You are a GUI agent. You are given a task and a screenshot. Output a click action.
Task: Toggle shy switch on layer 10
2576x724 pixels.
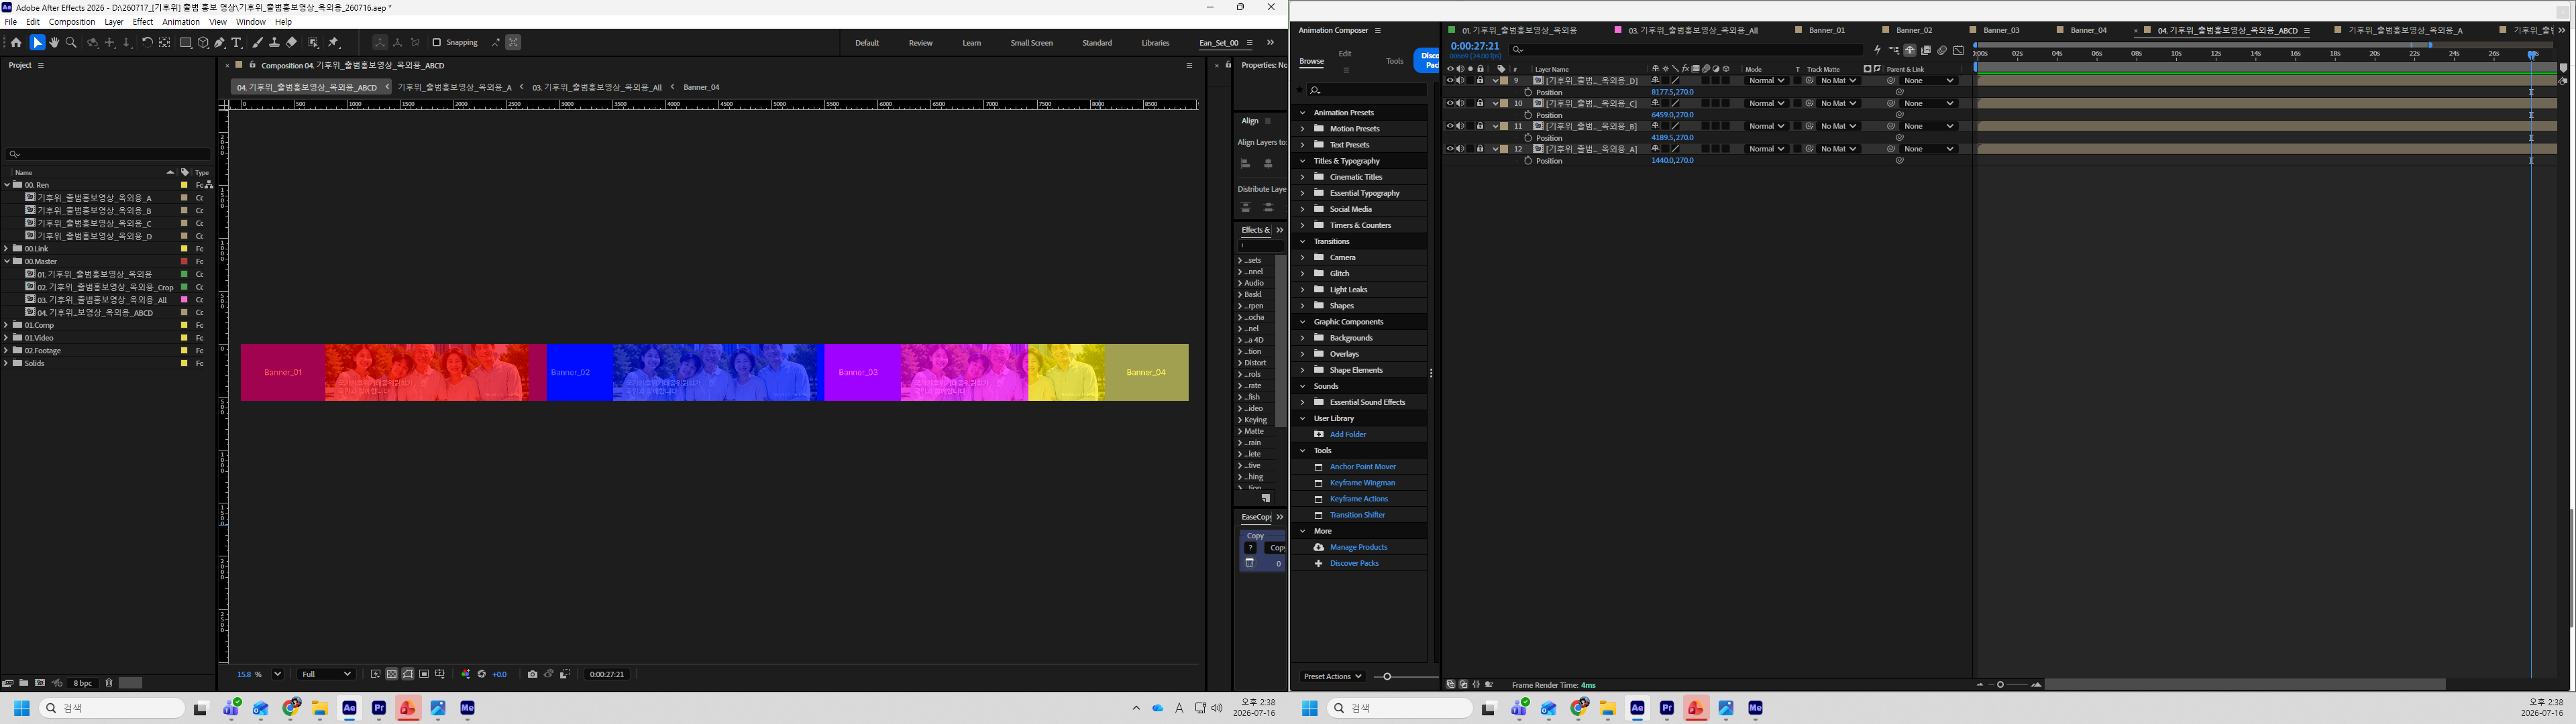coord(1655,103)
